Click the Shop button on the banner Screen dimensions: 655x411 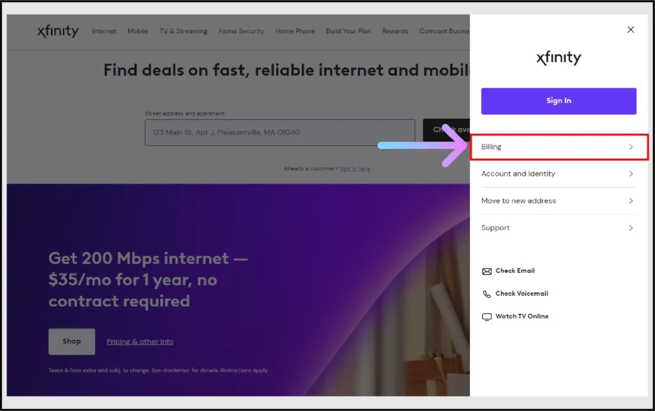click(72, 341)
